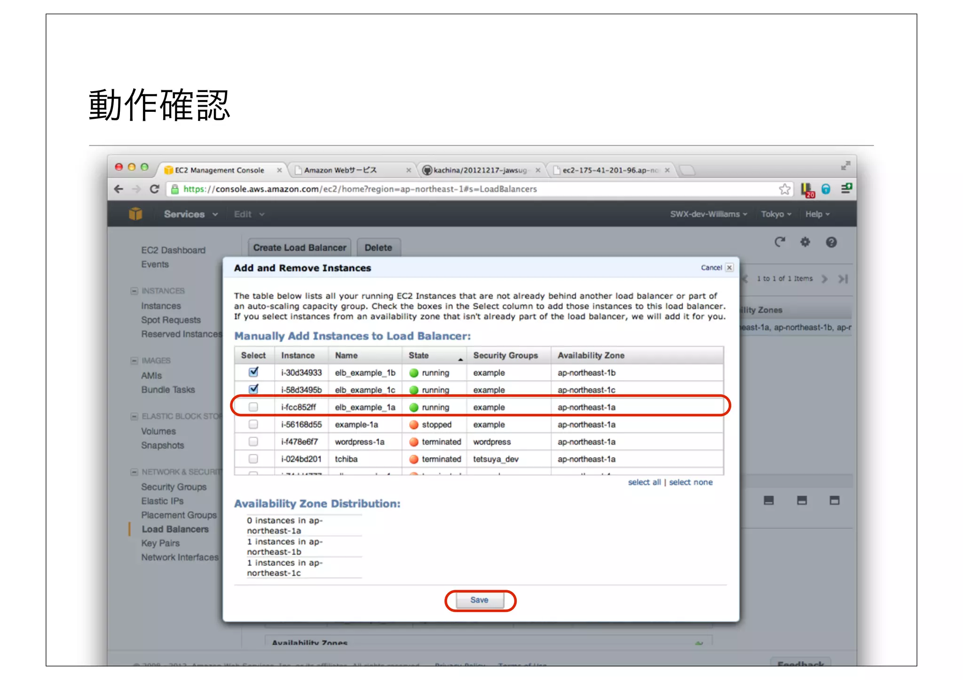Uncheck instance i-30d34933 elb_example_1b
The height and width of the screenshot is (680, 963).
(x=253, y=372)
